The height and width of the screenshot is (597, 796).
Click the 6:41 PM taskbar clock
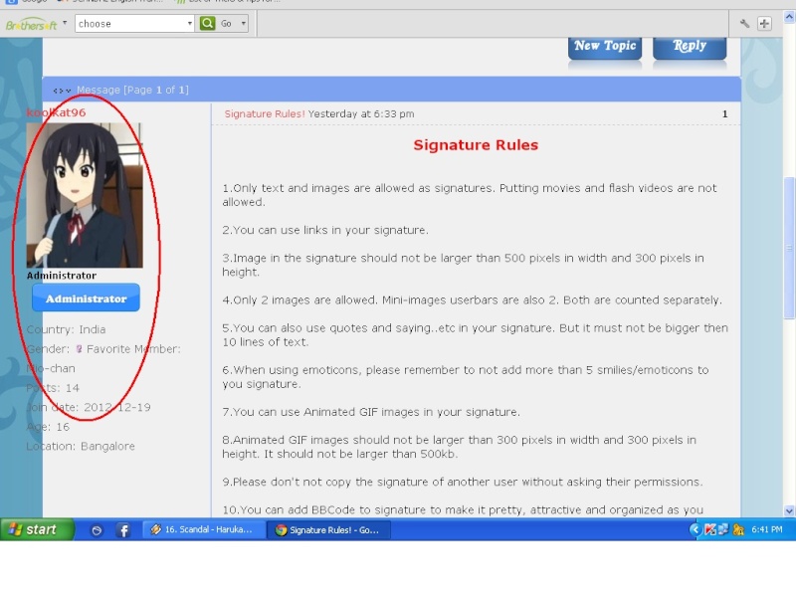(766, 529)
